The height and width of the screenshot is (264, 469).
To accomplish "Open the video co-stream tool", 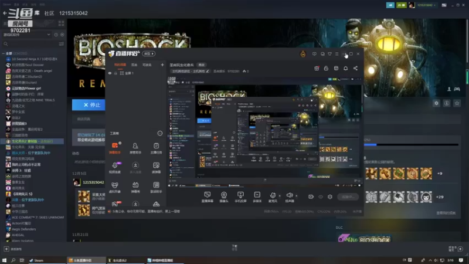I will coord(114,168).
